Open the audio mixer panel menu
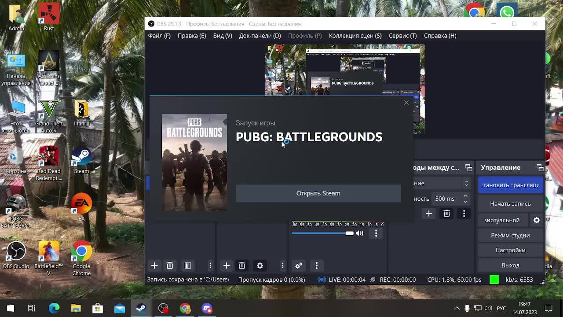 (x=316, y=265)
